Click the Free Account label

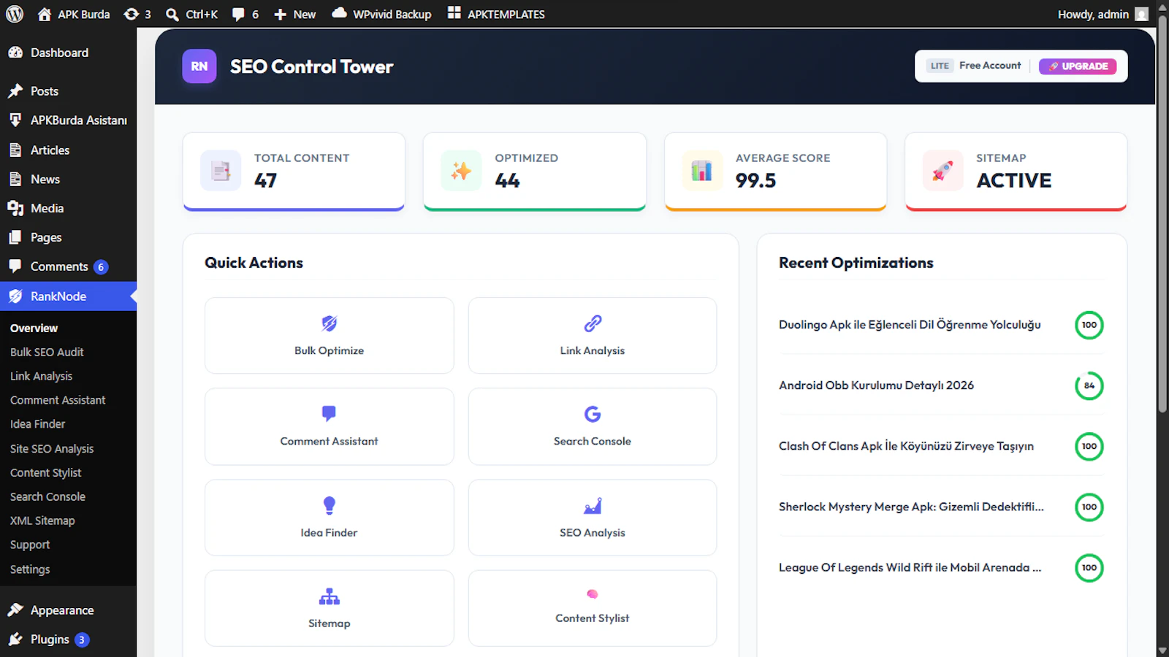pyautogui.click(x=990, y=66)
